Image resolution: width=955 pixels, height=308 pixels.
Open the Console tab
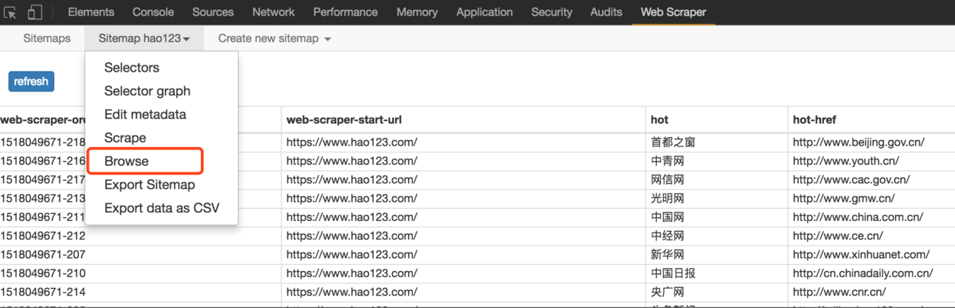pyautogui.click(x=153, y=12)
